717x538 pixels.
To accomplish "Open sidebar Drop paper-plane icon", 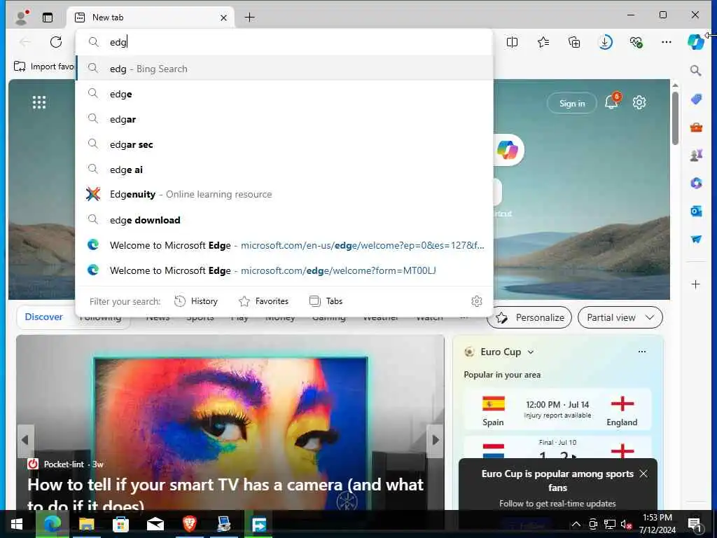I will 696,239.
